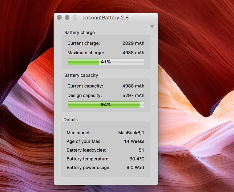Click the coconutBattery 2.8 window title

[x=106, y=18]
